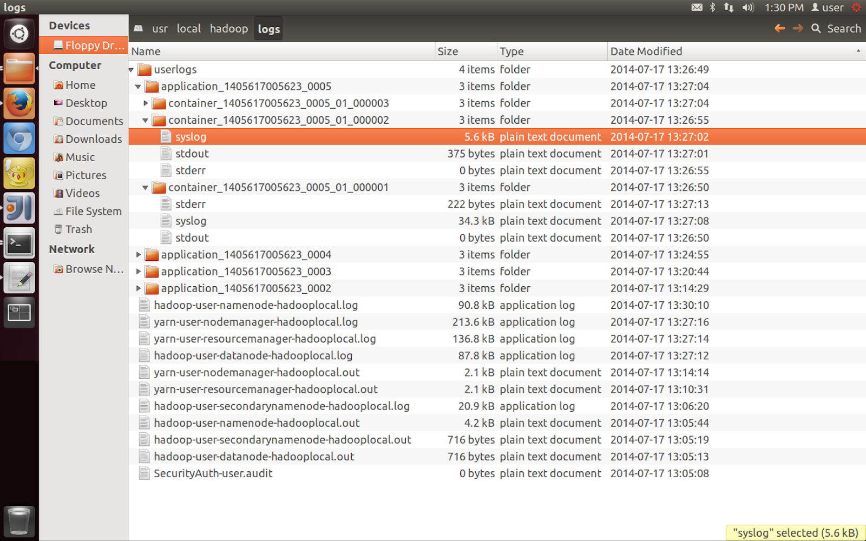Open the Trash from the launcher
The width and height of the screenshot is (866, 541).
(19, 521)
